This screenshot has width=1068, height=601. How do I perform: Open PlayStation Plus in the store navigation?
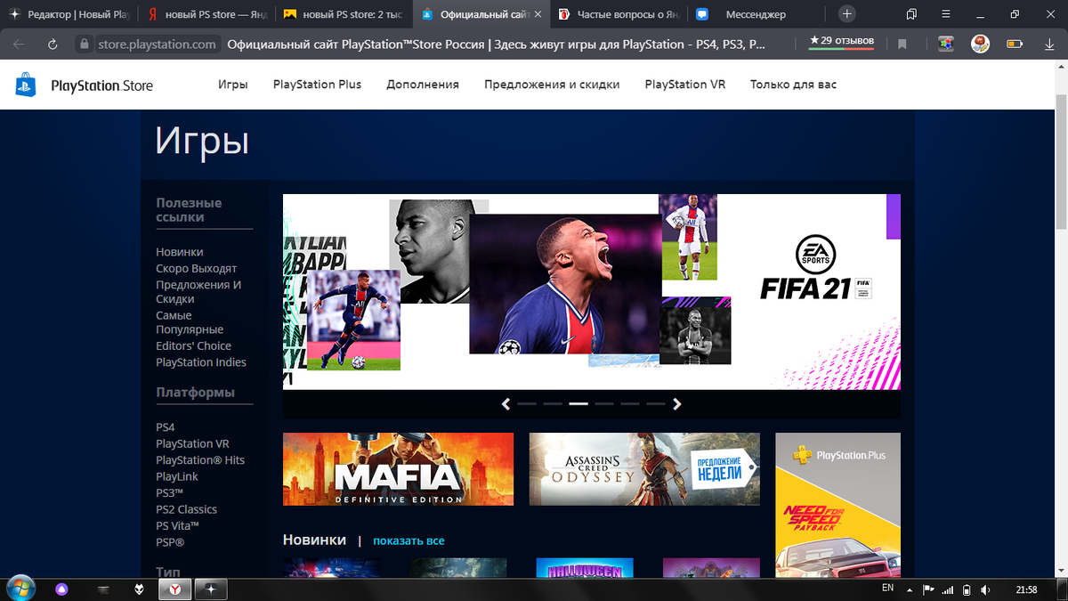tap(317, 84)
